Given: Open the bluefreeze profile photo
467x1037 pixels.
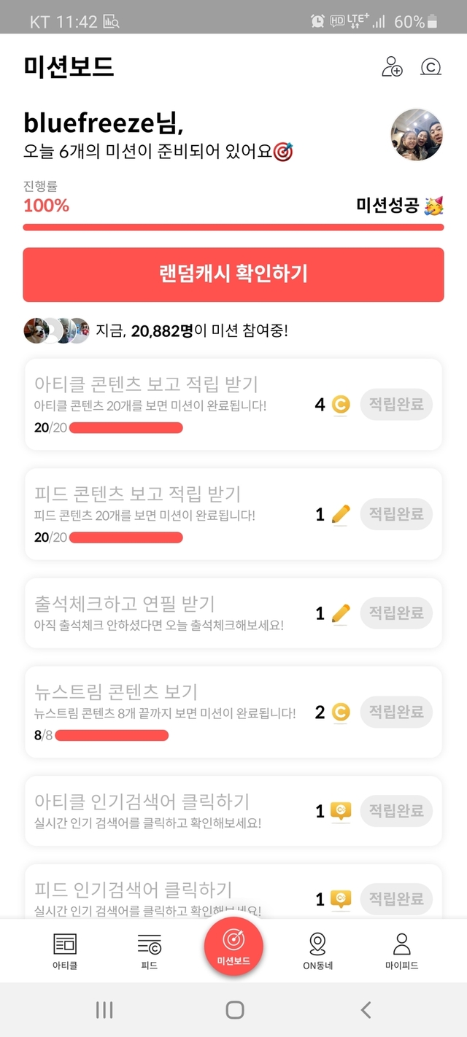Looking at the screenshot, I should point(417,135).
